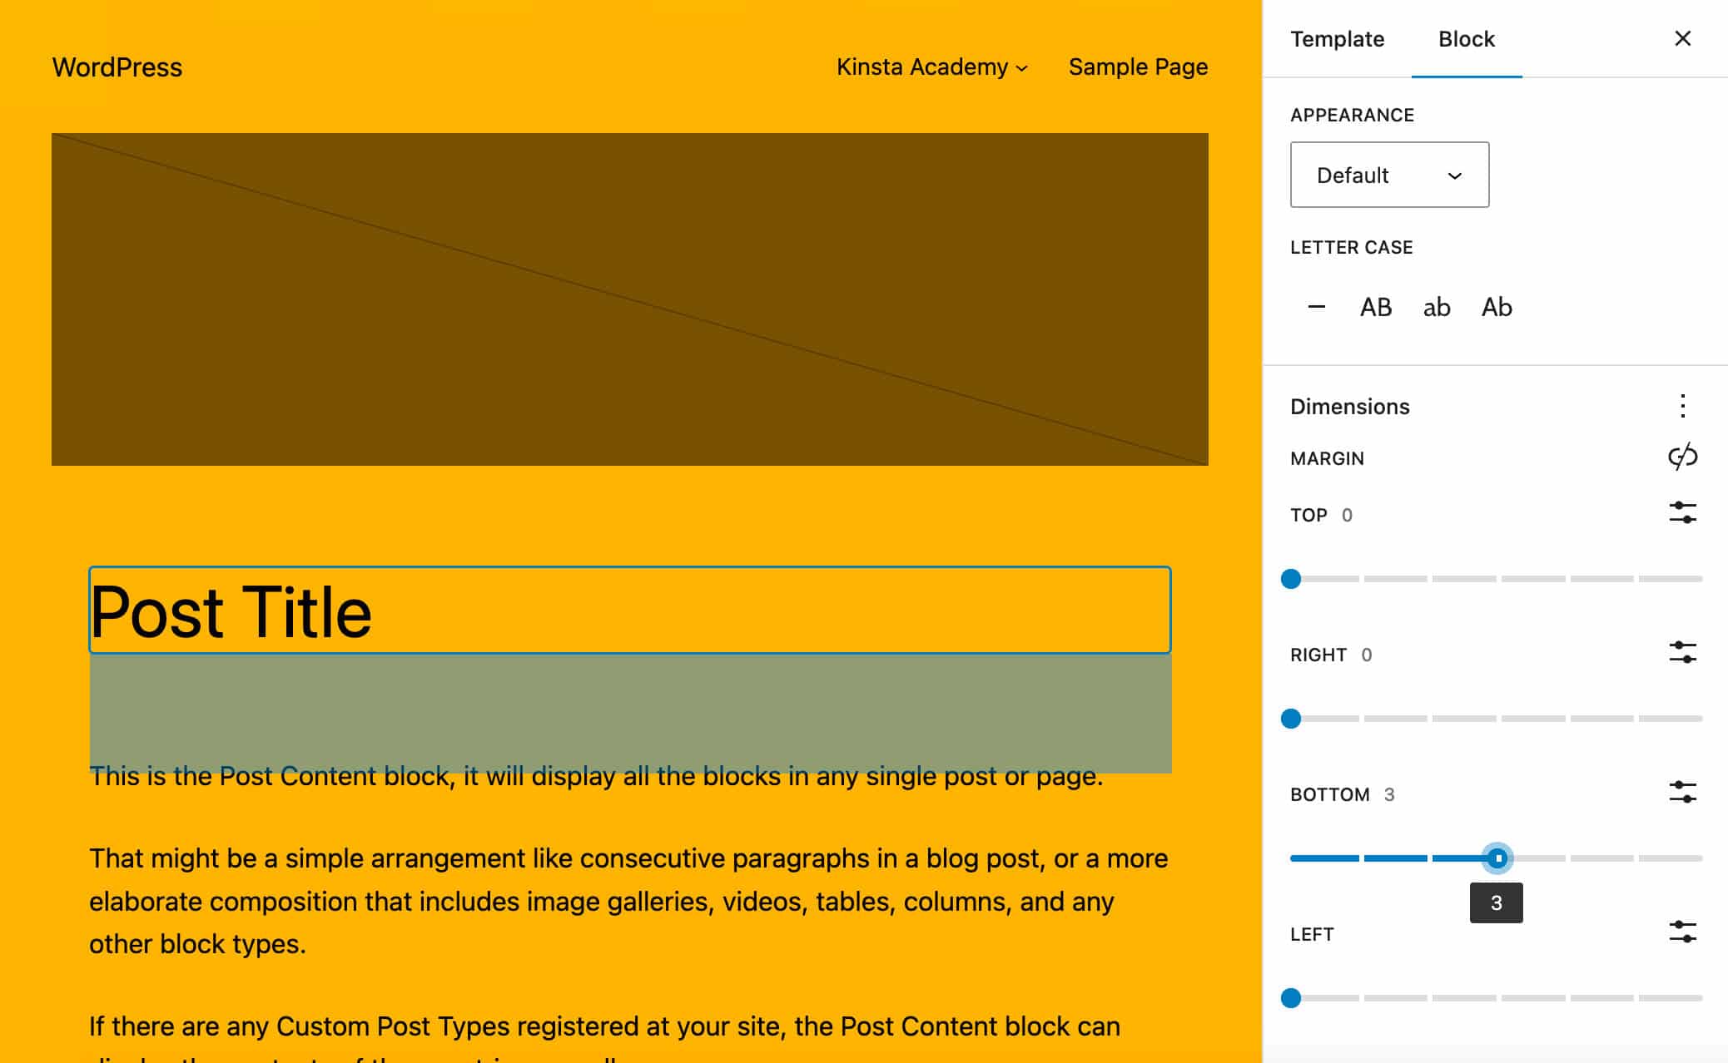Close the Block settings panel
The width and height of the screenshot is (1728, 1063).
(1682, 38)
